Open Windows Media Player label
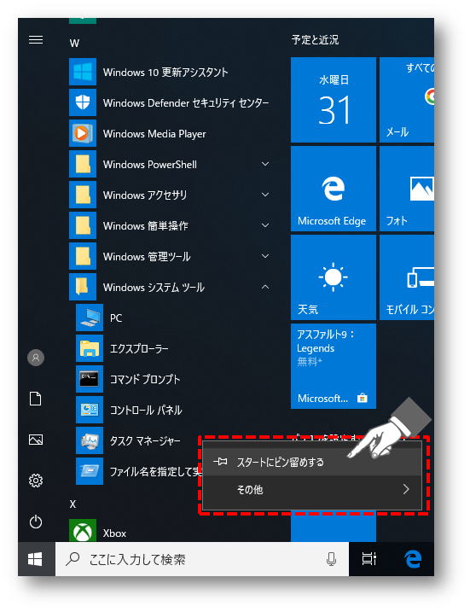The image size is (470, 612). pyautogui.click(x=154, y=134)
